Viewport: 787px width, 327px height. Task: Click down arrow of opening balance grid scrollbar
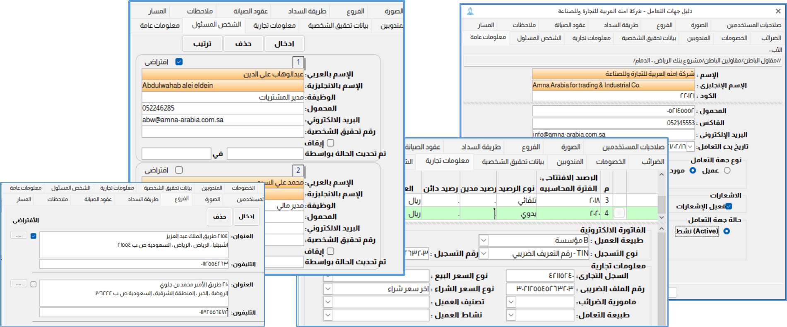(x=662, y=217)
